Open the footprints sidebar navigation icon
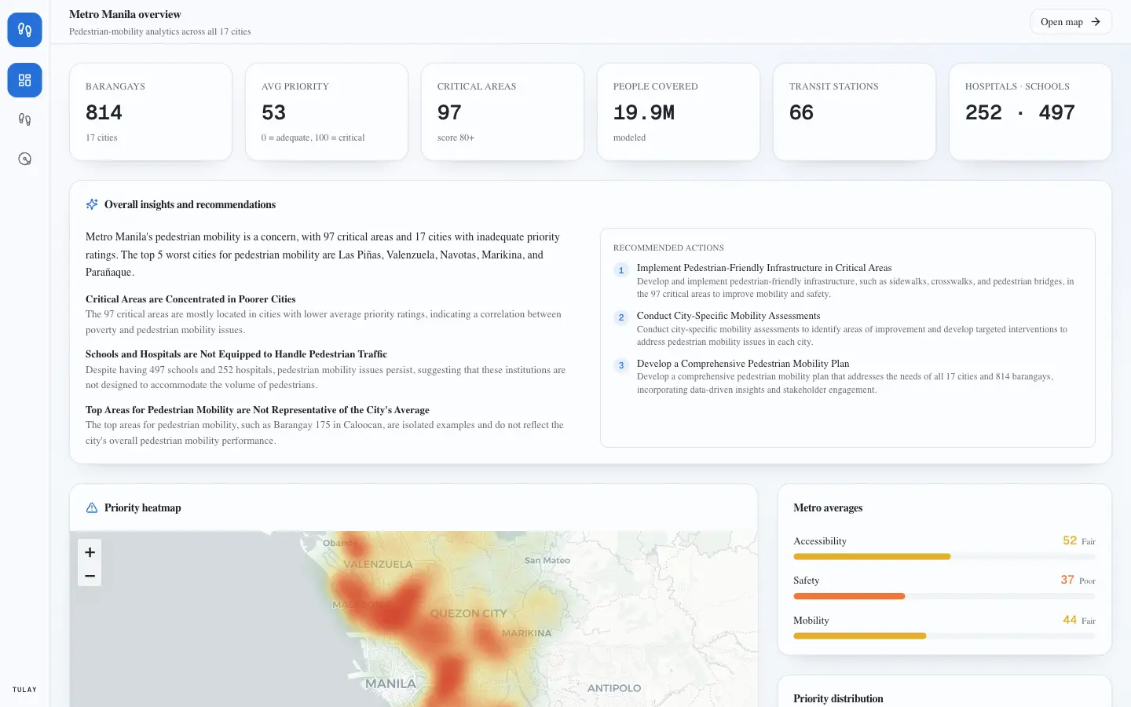1131x707 pixels. coord(24,119)
